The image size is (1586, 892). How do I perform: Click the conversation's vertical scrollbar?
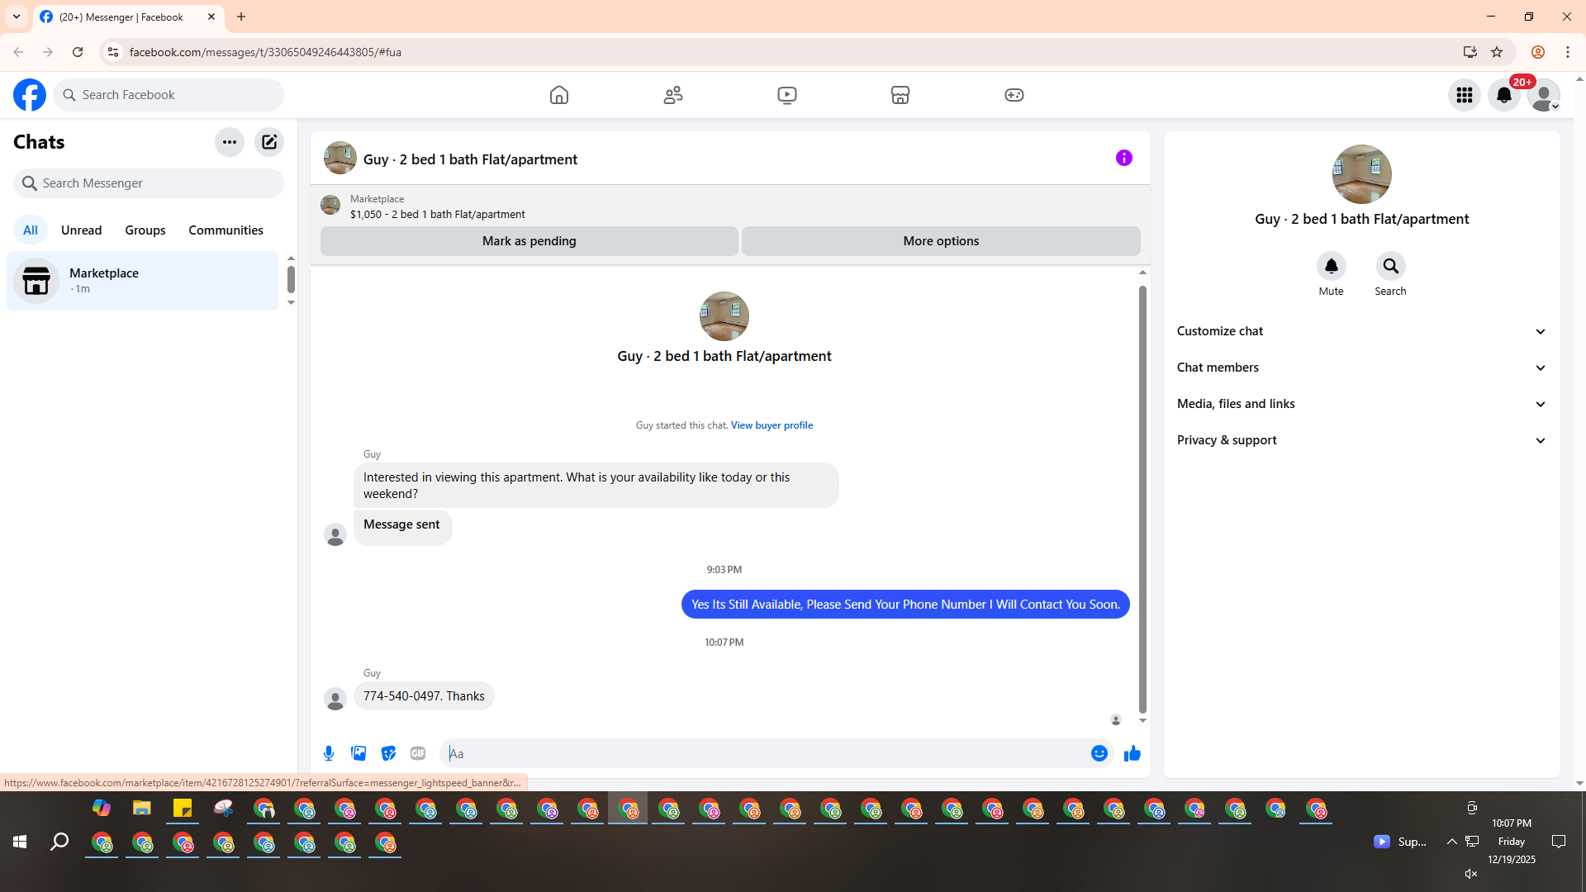(1142, 496)
